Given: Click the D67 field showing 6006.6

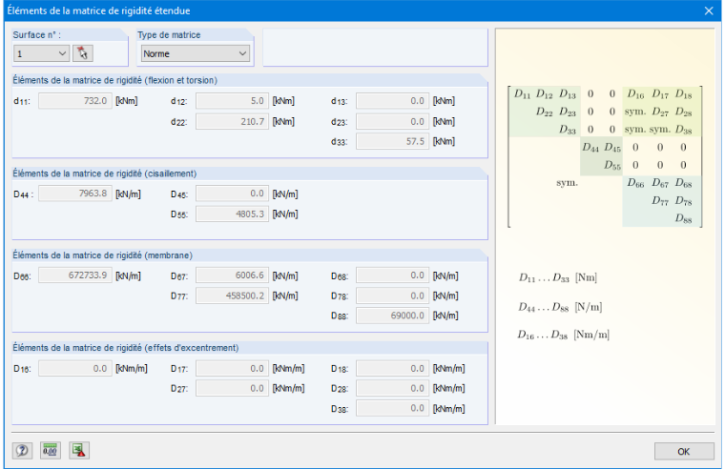Looking at the screenshot, I should pos(232,275).
